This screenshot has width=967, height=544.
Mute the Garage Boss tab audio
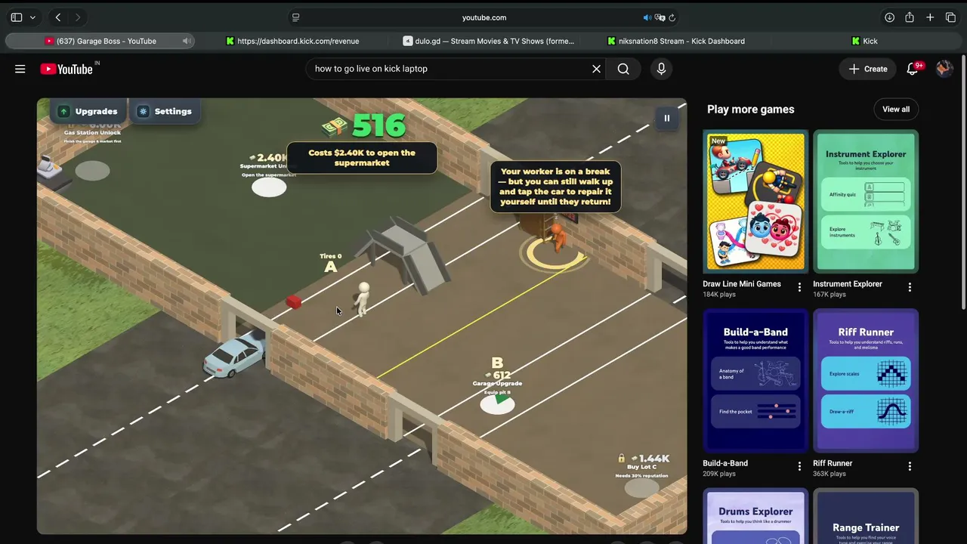(186, 41)
